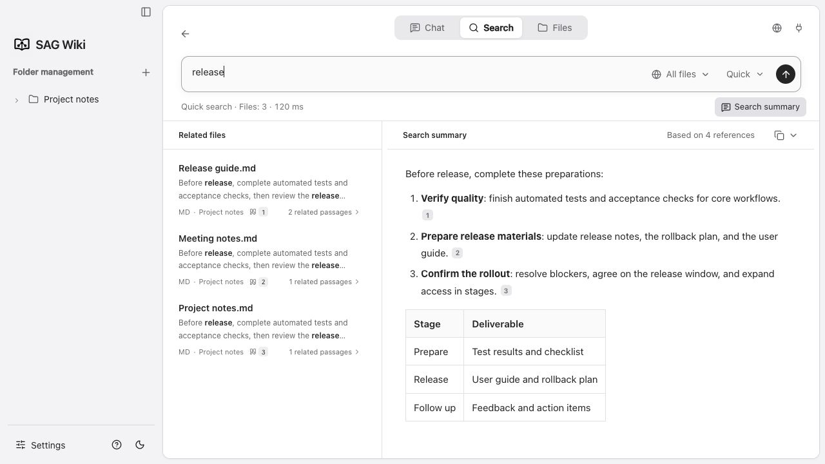Click the 'Test results and checklist' cell
825x464 pixels.
[534, 352]
